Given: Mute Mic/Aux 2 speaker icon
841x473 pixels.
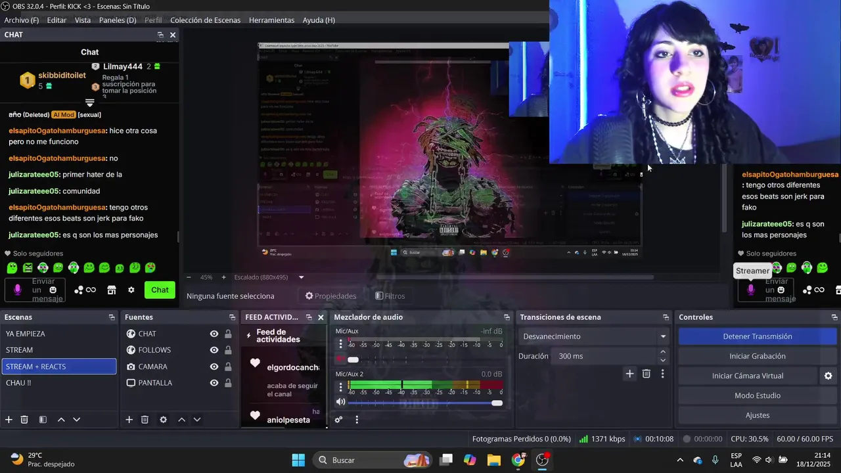Looking at the screenshot, I should (x=340, y=402).
